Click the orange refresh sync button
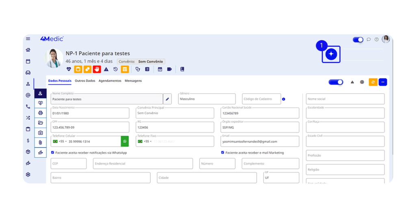The width and height of the screenshot is (416, 218). click(x=373, y=82)
